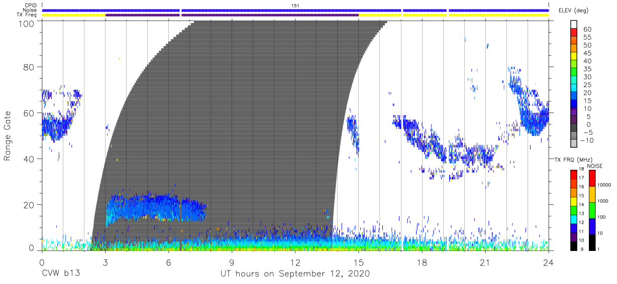Select the black swatch at the TX FRQ bar bottom
617x284 pixels.
[573, 245]
